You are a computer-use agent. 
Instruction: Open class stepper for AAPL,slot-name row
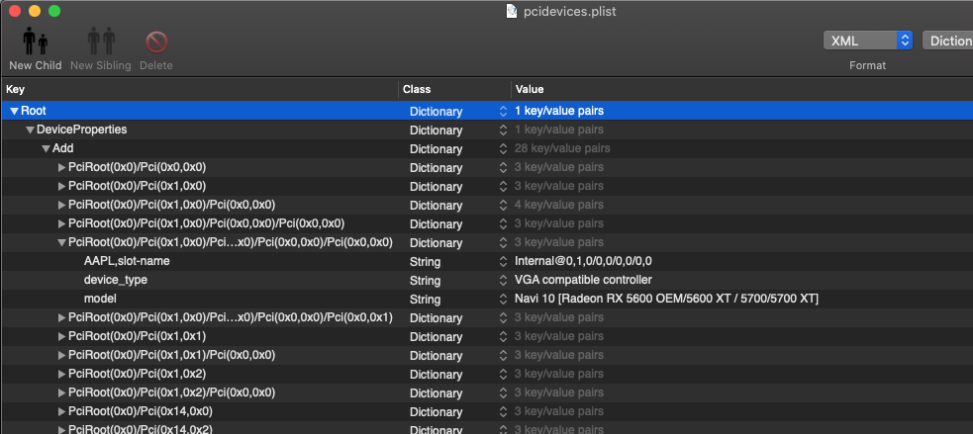tap(503, 262)
